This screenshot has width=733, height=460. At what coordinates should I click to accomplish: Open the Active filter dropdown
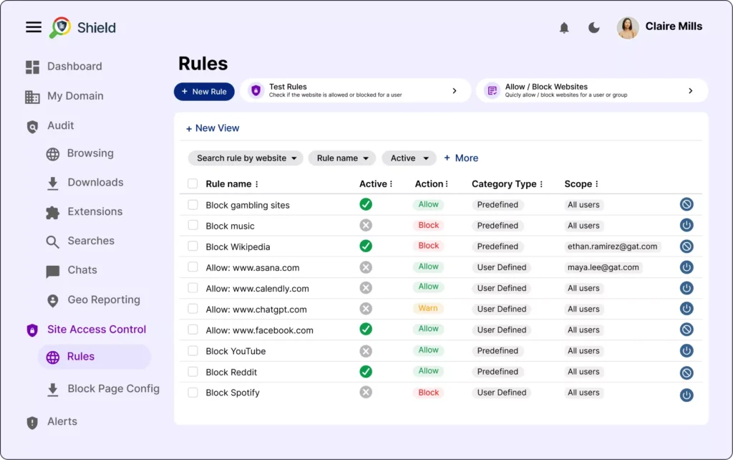click(409, 158)
